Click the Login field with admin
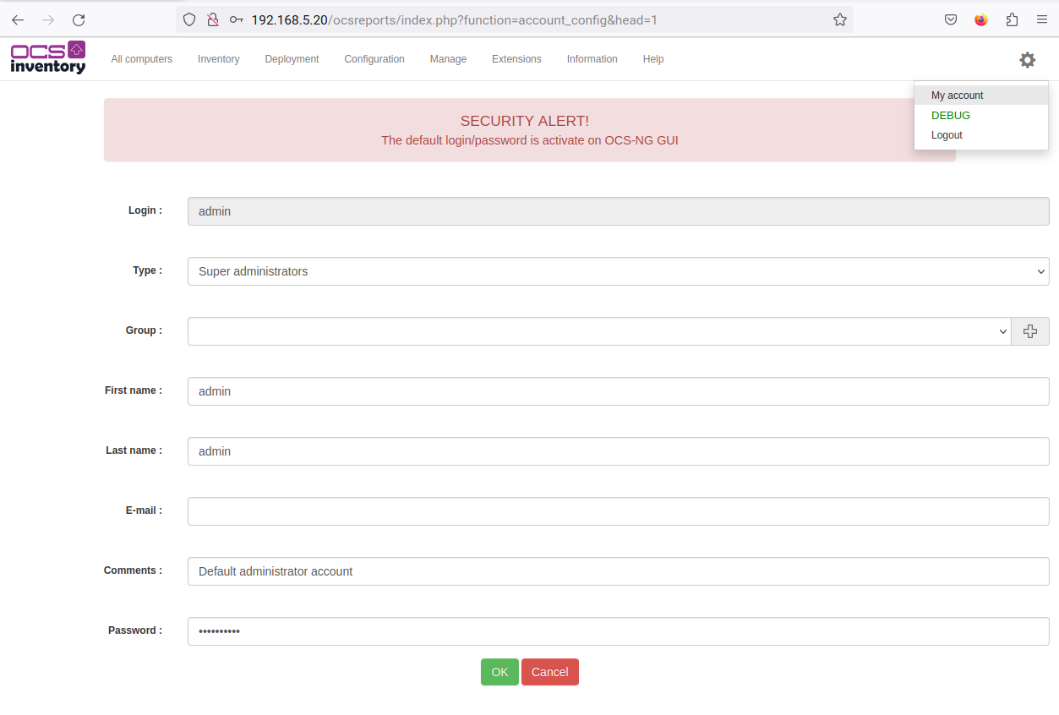This screenshot has width=1059, height=715. click(x=618, y=211)
